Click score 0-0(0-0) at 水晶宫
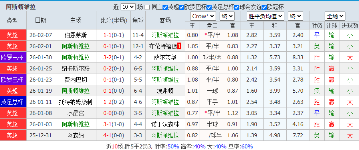 coord(113,113)
